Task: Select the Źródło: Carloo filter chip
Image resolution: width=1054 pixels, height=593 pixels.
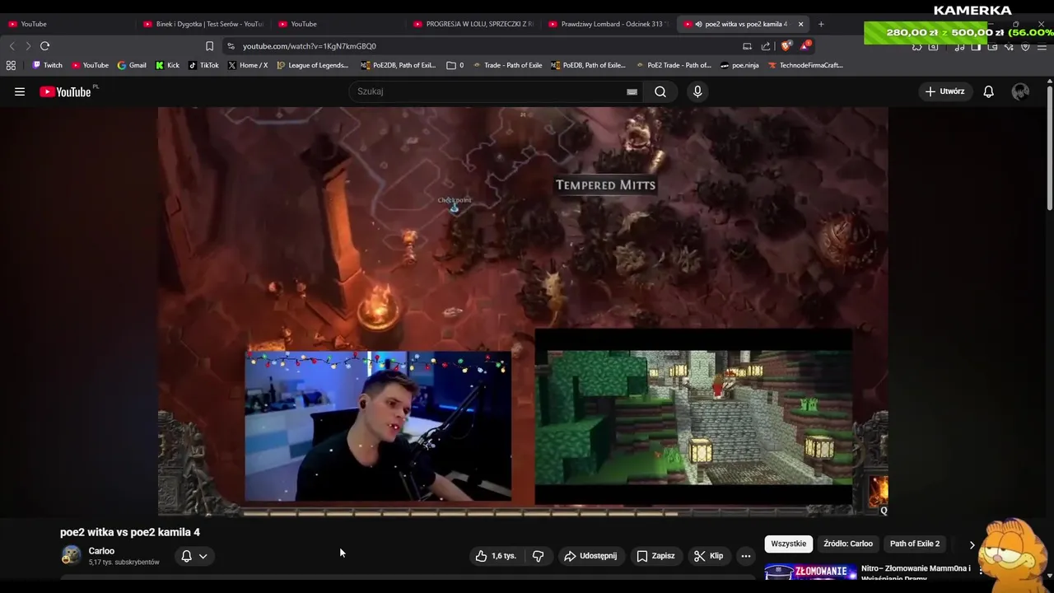Action: point(847,544)
